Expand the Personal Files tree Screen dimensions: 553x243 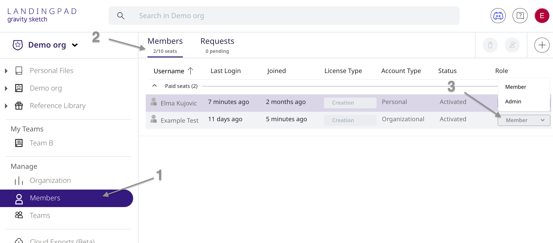(6, 71)
